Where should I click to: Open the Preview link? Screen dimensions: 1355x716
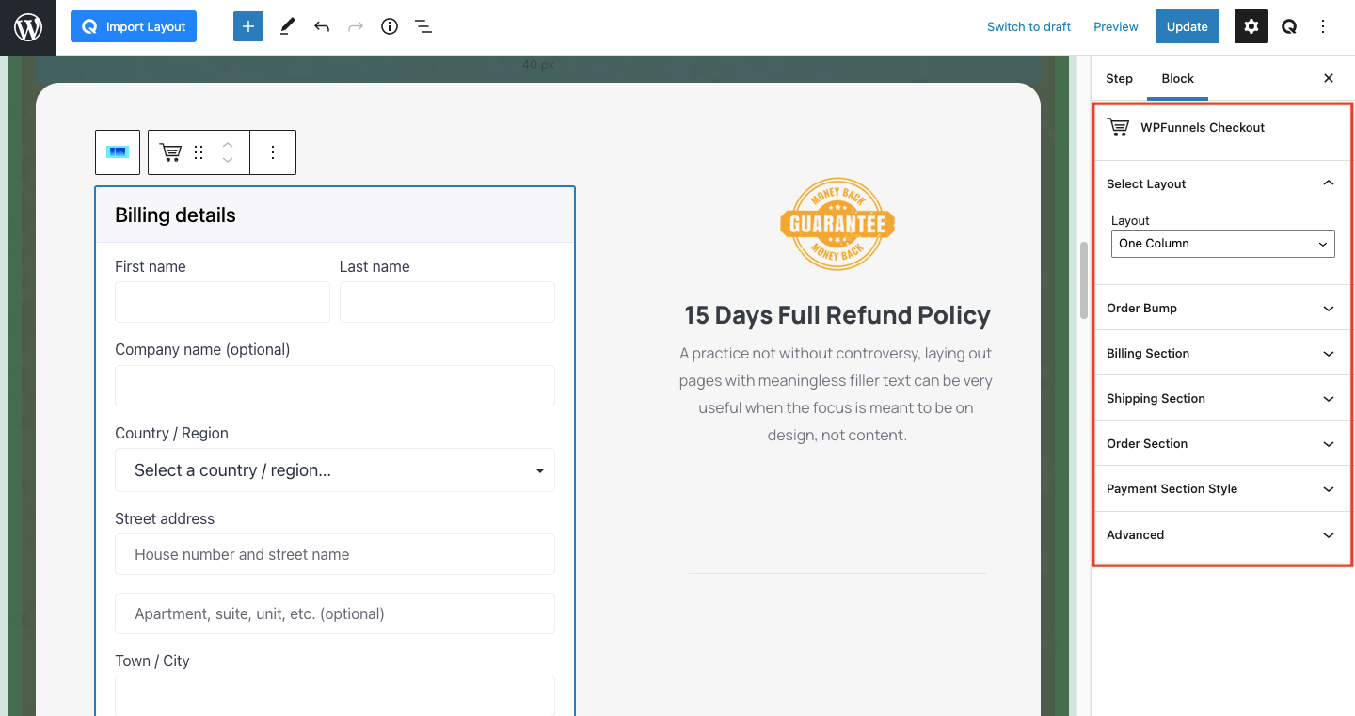(1116, 26)
